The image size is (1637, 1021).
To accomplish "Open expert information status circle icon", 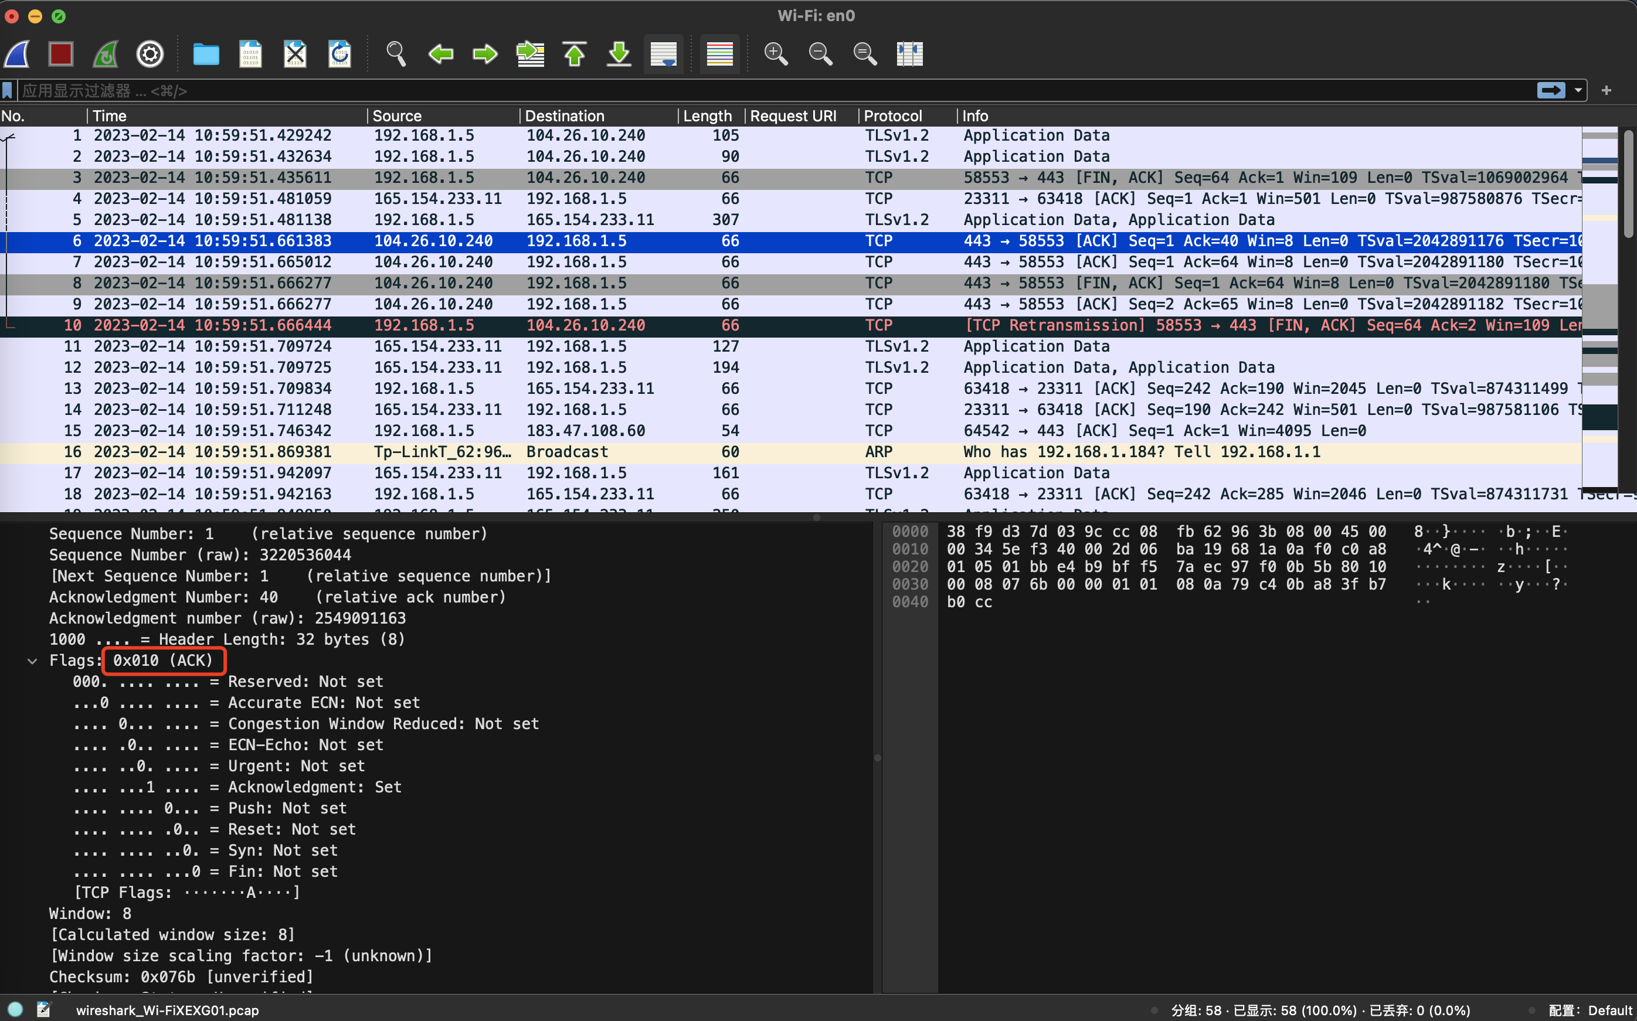I will 15,1009.
